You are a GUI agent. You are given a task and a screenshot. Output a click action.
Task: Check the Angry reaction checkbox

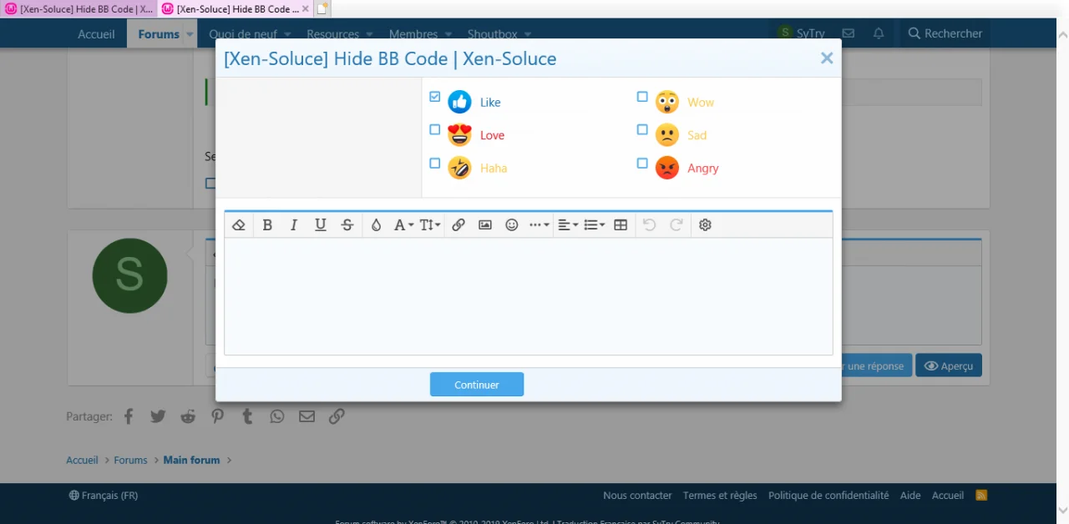642,163
